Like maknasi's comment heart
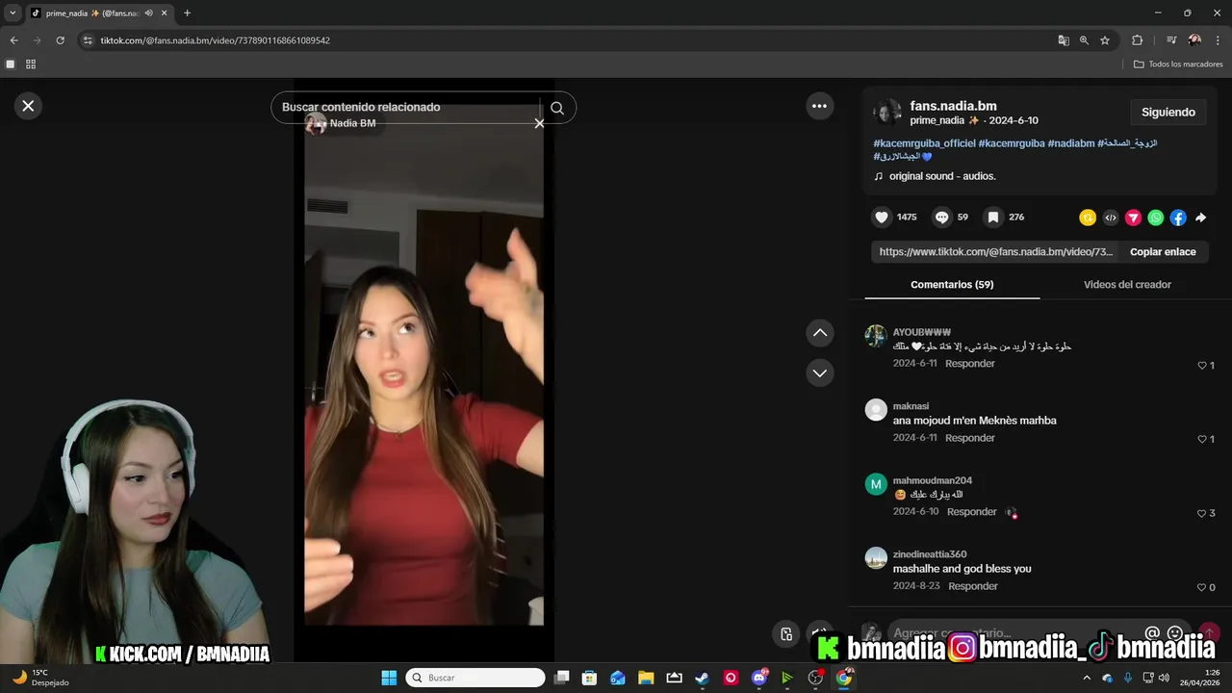The image size is (1232, 693). [x=1202, y=440]
